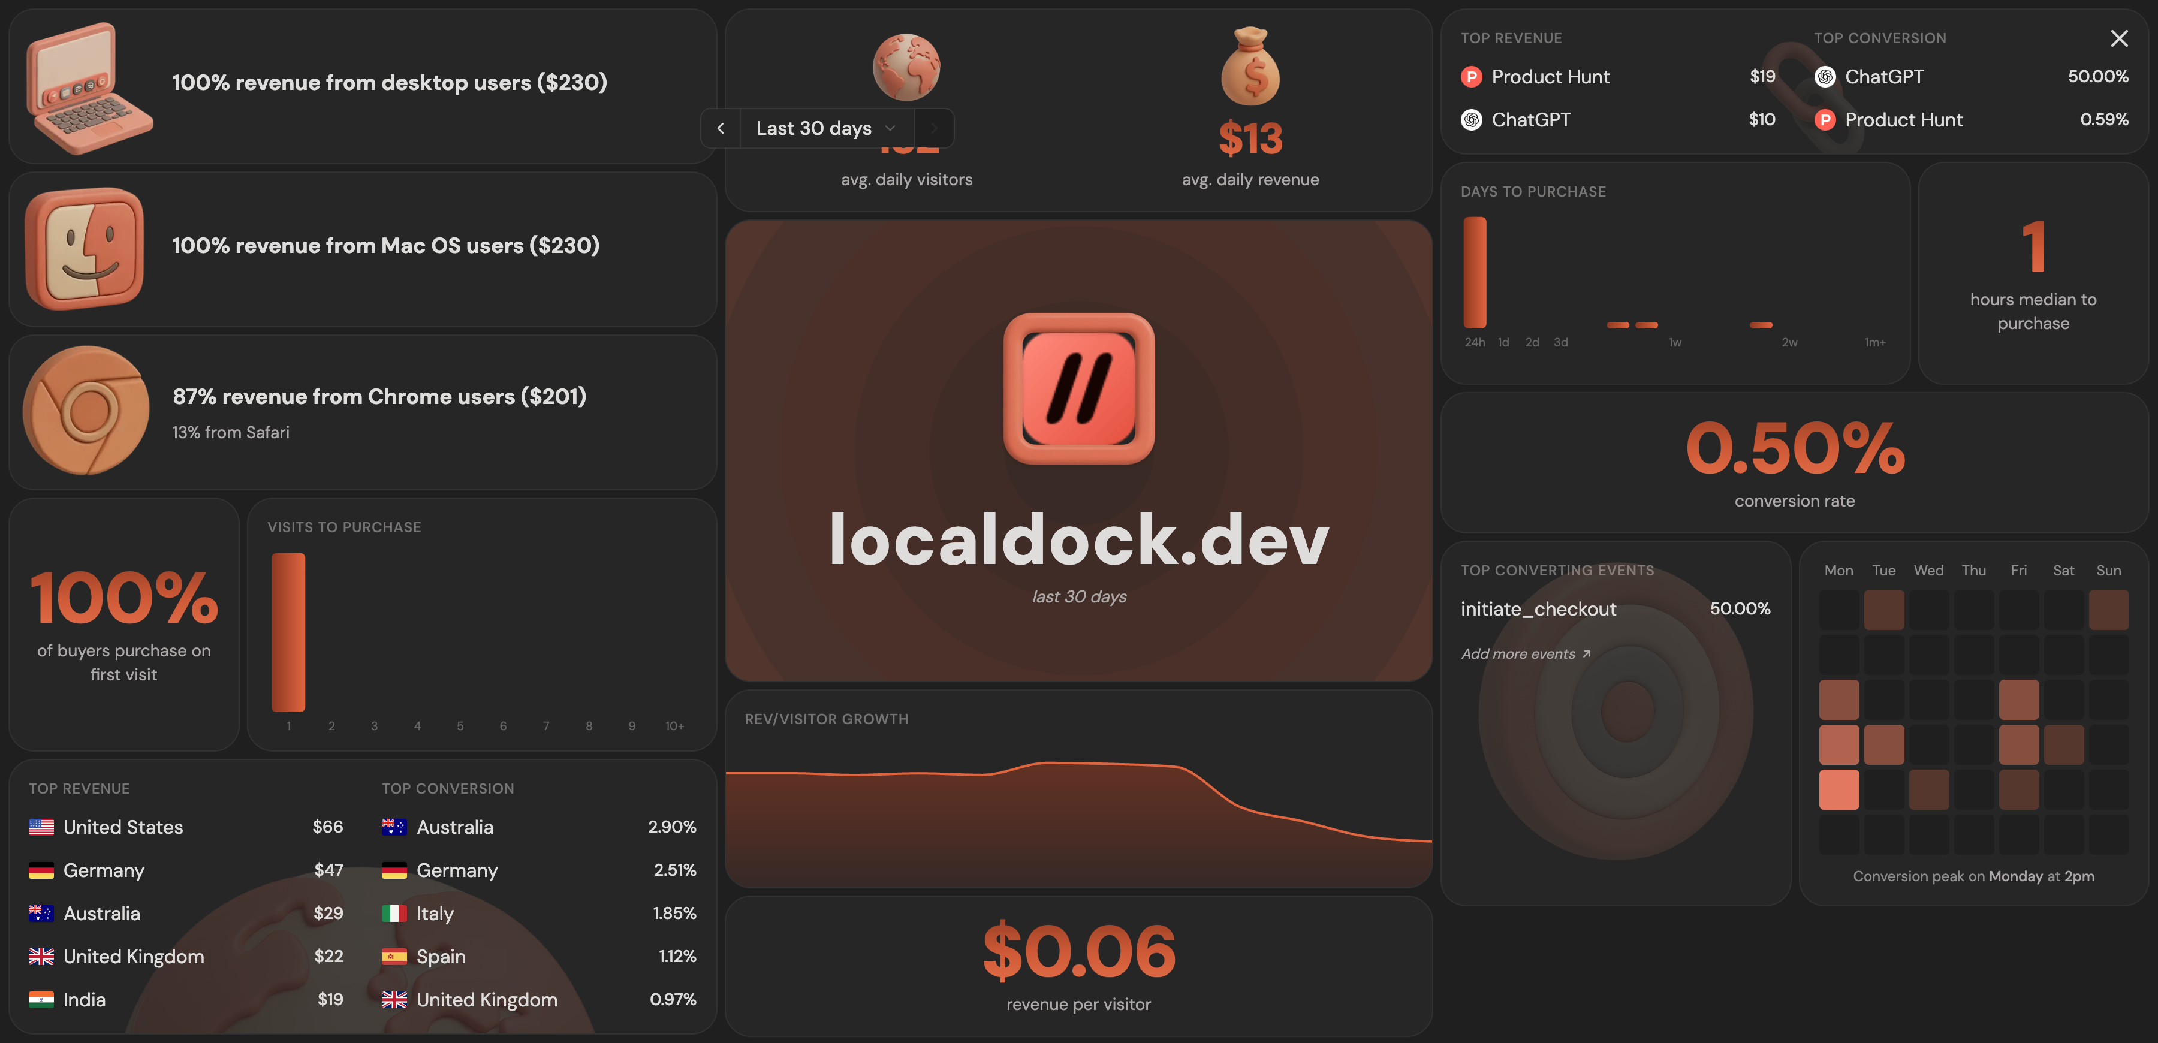
Task: Click the 0.50% conversion rate figure
Action: click(1794, 449)
